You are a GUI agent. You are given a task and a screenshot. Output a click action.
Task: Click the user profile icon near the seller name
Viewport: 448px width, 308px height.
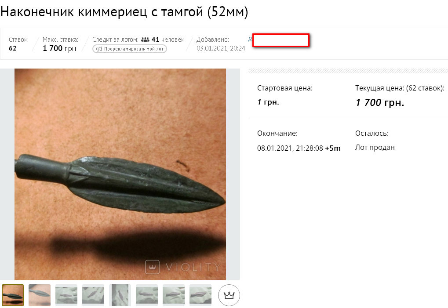(x=250, y=40)
